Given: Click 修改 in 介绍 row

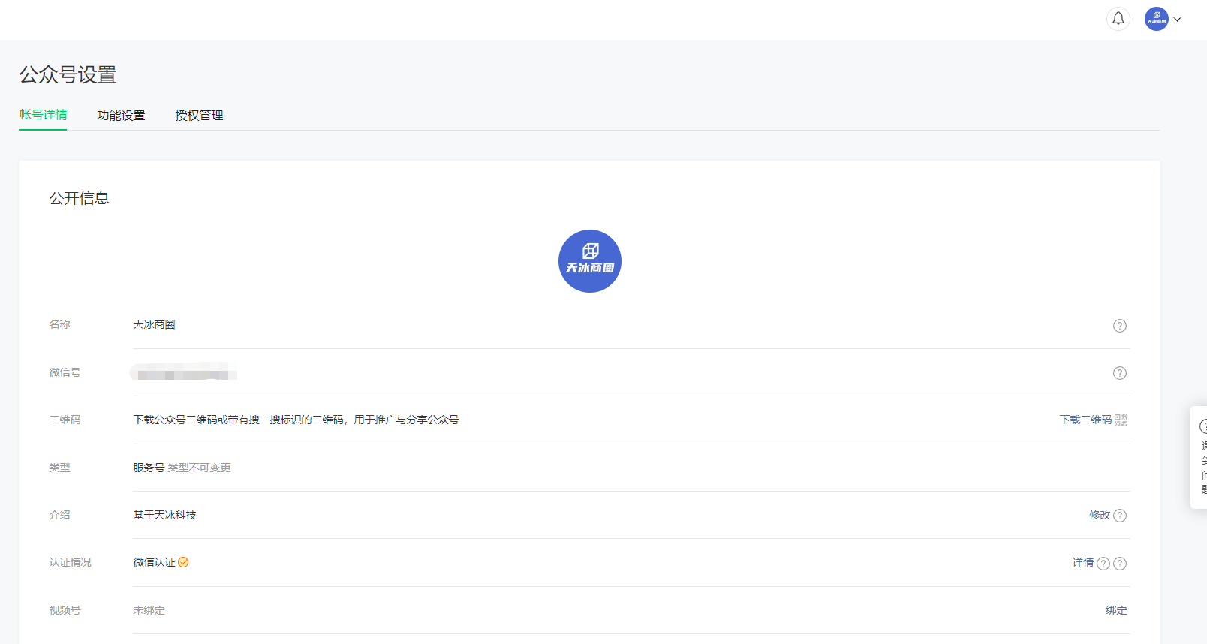Looking at the screenshot, I should [1100, 515].
